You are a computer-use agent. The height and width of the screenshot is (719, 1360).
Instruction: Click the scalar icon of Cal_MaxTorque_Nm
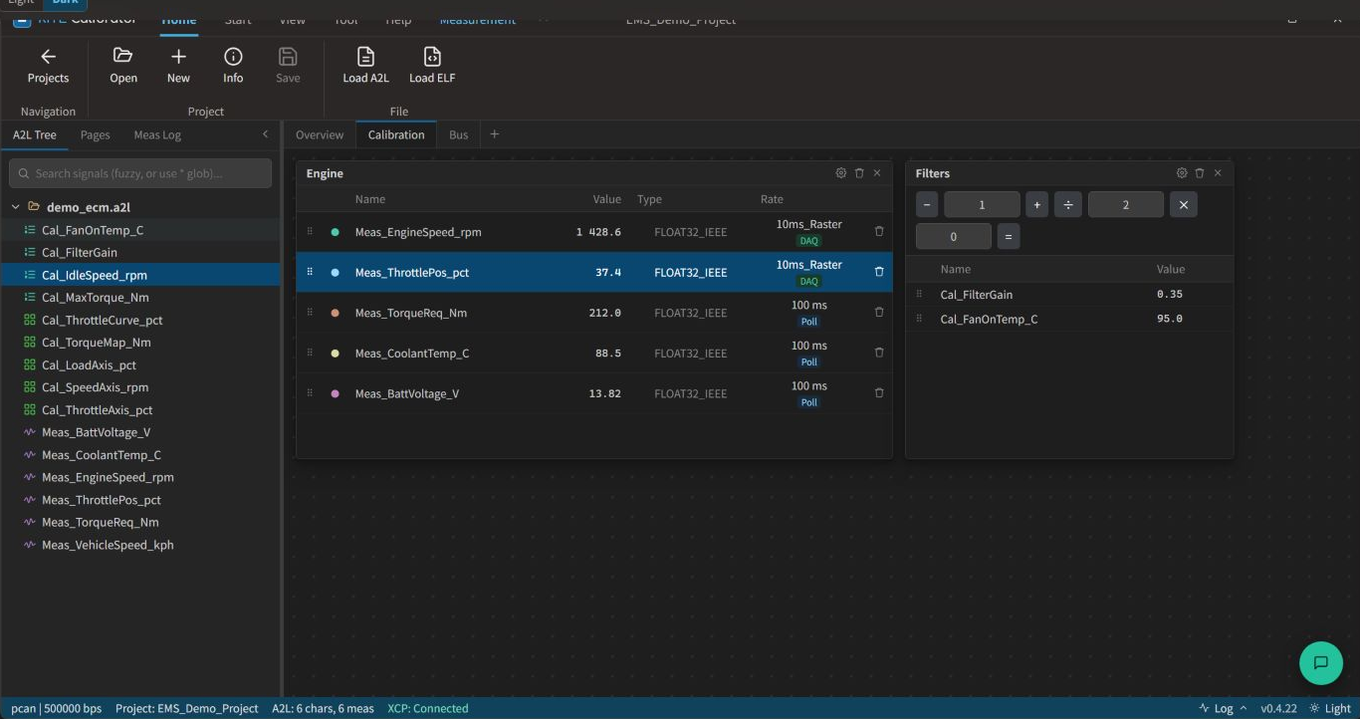point(29,298)
